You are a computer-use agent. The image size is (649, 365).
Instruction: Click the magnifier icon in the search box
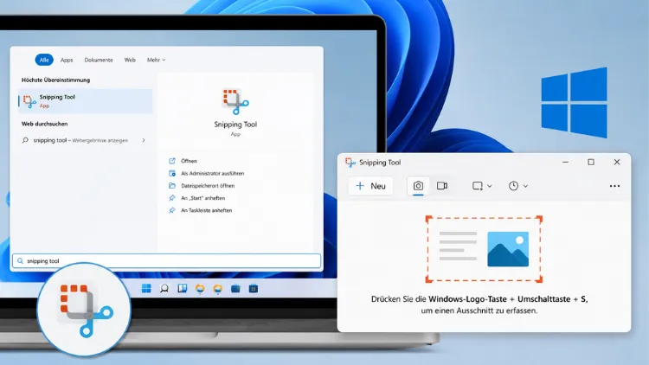[20, 260]
